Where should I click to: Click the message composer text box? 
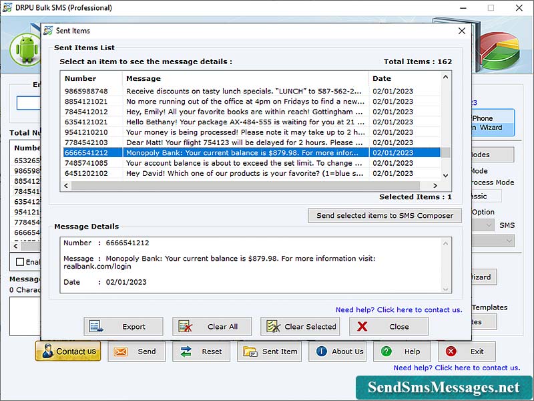(x=25, y=315)
